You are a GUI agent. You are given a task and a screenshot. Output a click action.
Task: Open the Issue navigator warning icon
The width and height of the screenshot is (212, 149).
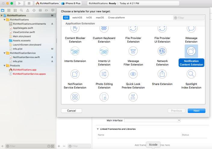(x=28, y=10)
